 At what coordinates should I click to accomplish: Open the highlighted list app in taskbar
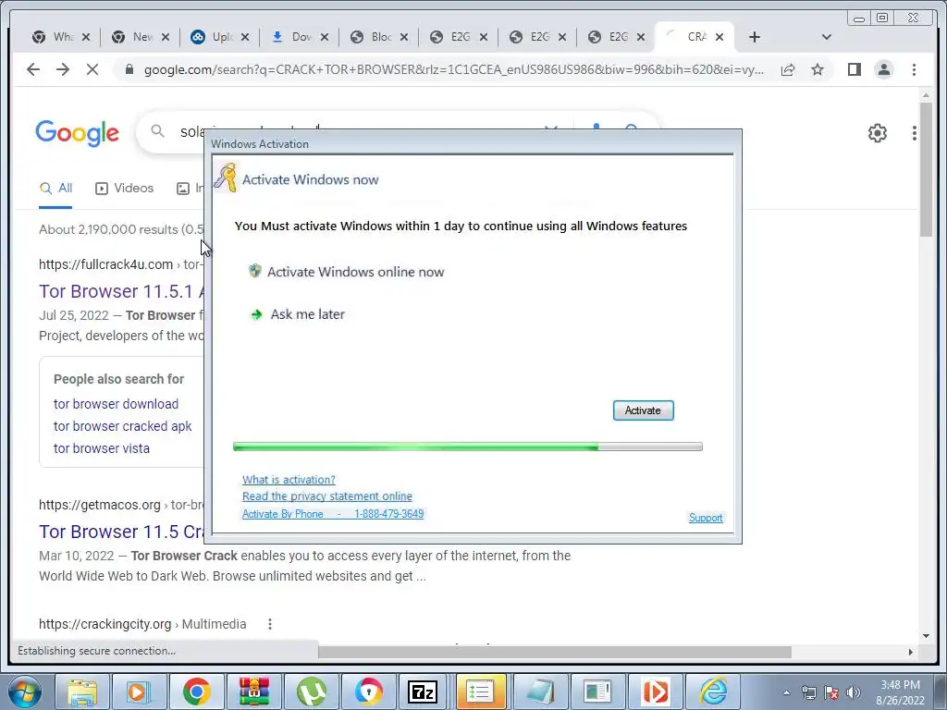click(480, 692)
